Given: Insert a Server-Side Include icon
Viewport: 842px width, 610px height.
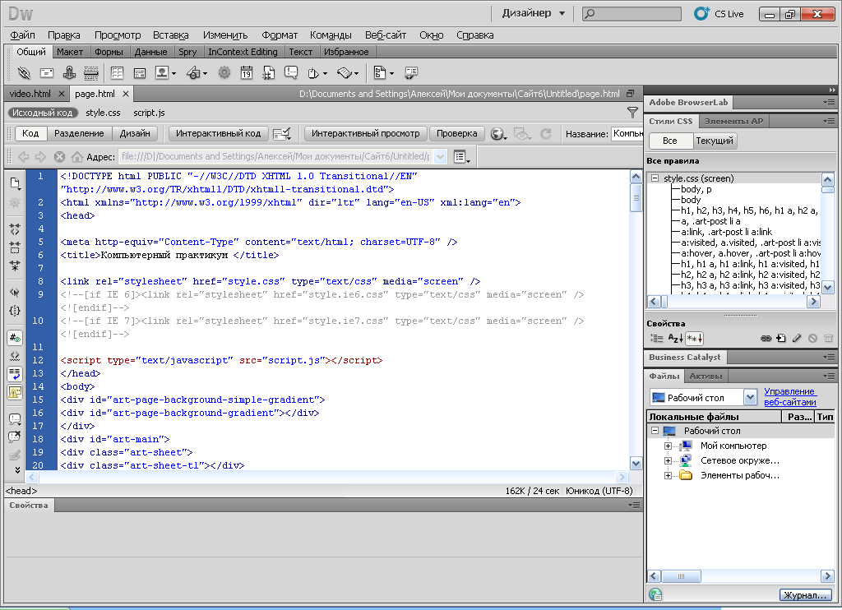Looking at the screenshot, I should (x=269, y=72).
